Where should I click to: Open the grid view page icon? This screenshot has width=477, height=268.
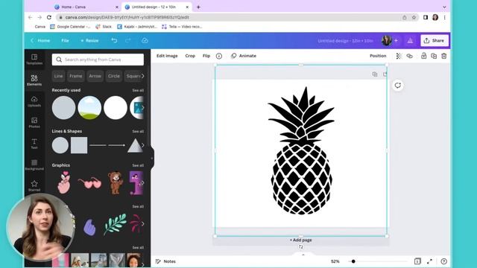417,261
